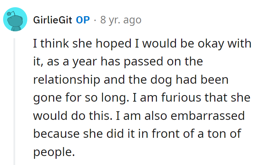Click the blue OP badge
Image resolution: width=265 pixels, height=165 pixels.
tap(83, 20)
